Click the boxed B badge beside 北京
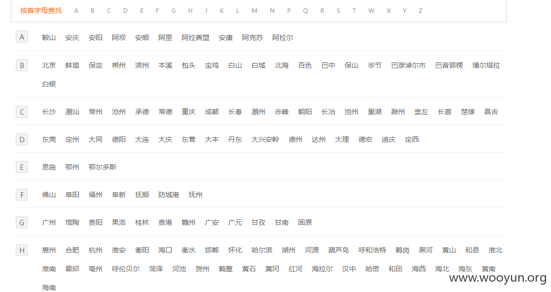This screenshot has width=551, height=292. (x=22, y=65)
